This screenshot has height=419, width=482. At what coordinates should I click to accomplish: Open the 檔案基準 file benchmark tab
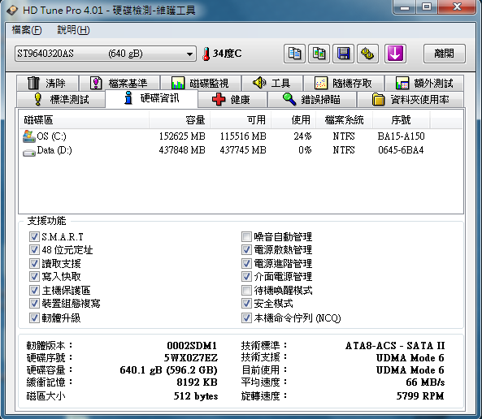[119, 83]
